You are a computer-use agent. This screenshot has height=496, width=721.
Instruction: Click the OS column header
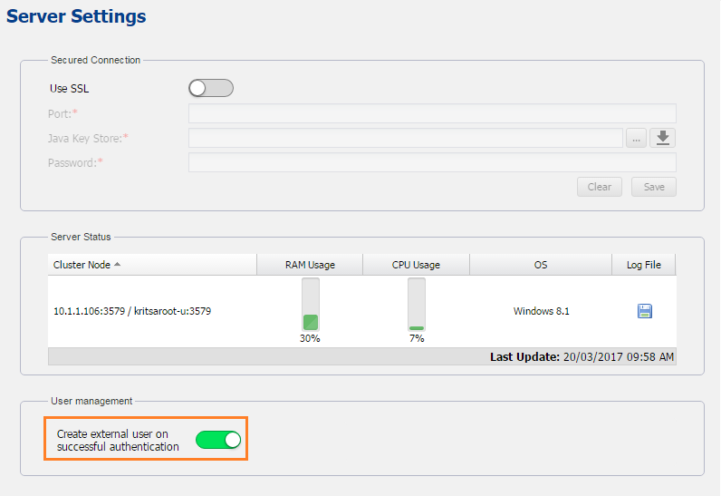541,265
